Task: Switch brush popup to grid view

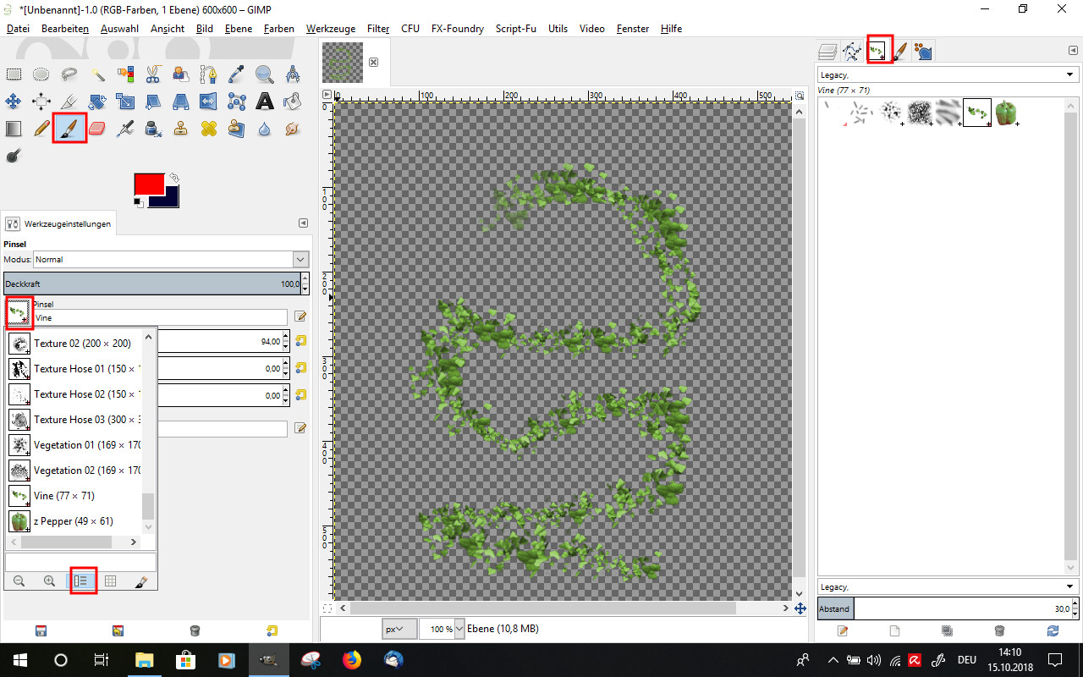Action: click(110, 581)
